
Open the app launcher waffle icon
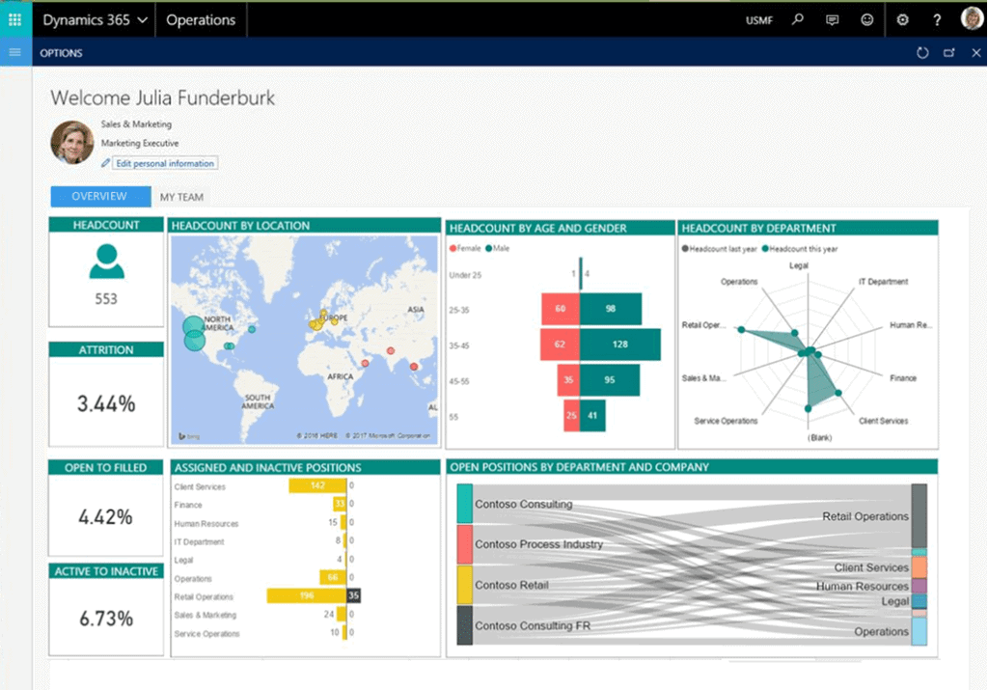coord(14,19)
